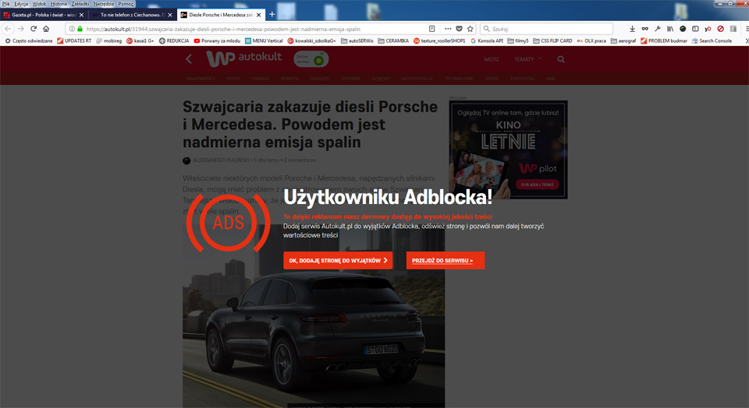
Task: Open the Kino Letnie WP Pilot ad
Action: pos(508,149)
